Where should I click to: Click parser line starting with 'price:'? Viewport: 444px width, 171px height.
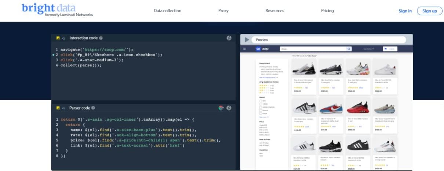pyautogui.click(x=145, y=140)
